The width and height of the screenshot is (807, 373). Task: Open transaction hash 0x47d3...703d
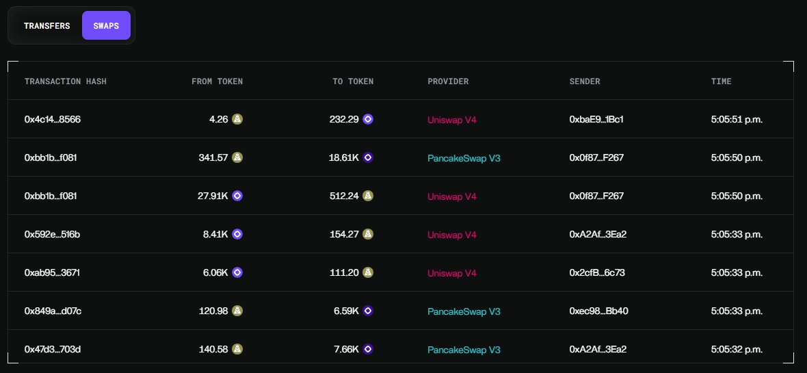pos(53,349)
